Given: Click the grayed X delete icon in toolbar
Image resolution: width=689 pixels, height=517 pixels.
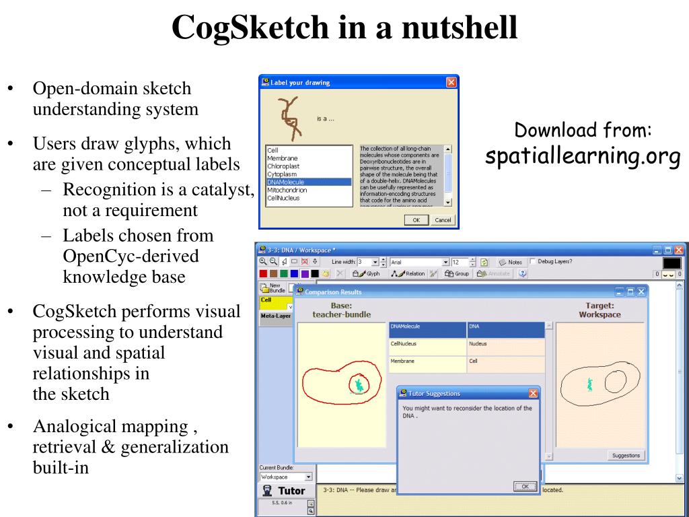Looking at the screenshot, I should pyautogui.click(x=340, y=273).
